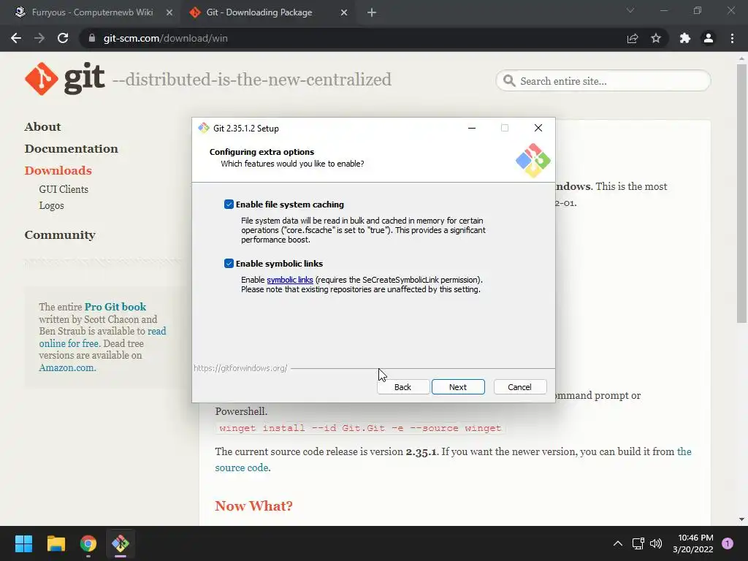Open the clock and date panel
The width and height of the screenshot is (748, 561).
[693, 543]
